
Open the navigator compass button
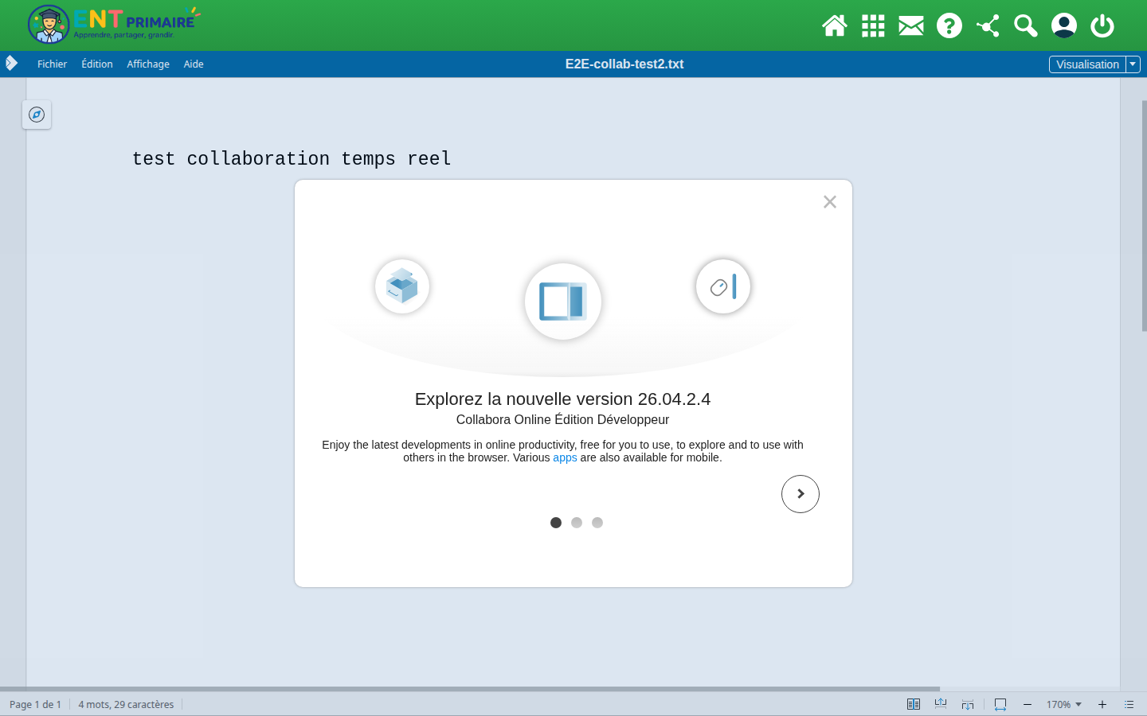pos(37,115)
